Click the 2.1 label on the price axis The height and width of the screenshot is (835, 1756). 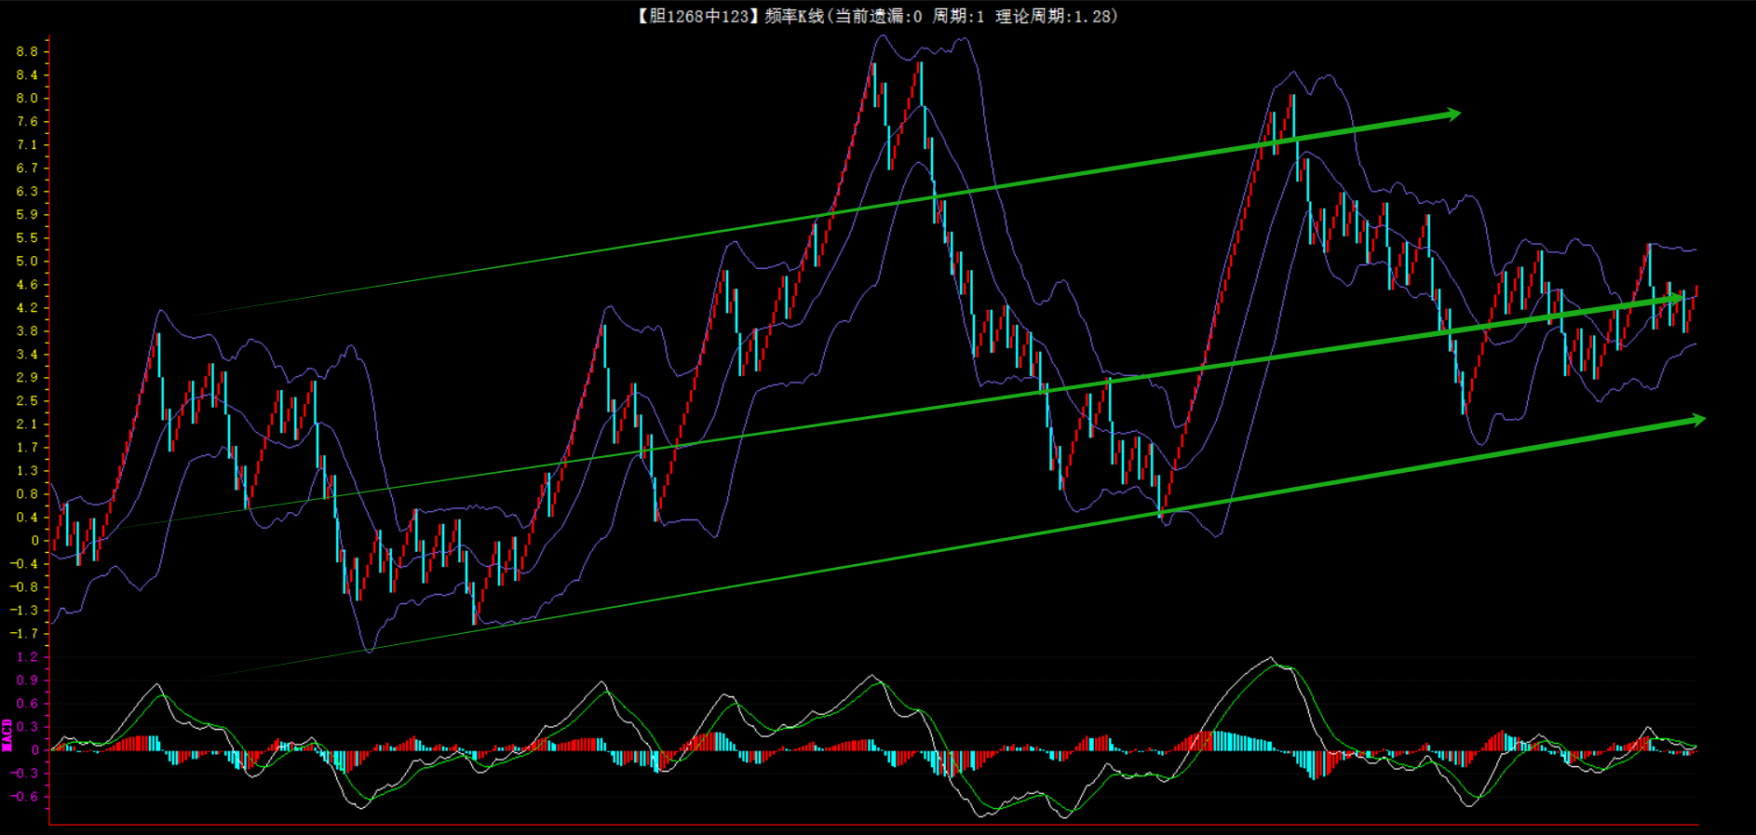[27, 424]
